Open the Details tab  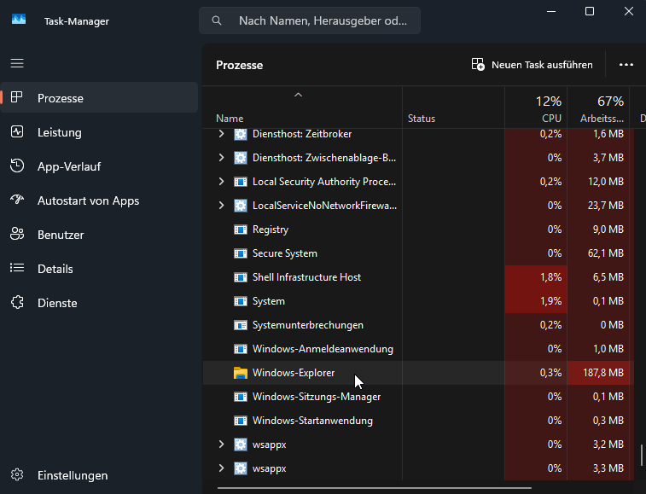(x=99, y=269)
